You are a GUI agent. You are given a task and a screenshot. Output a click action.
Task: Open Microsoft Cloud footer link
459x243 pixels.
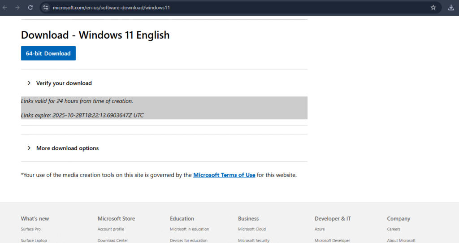[252, 229]
